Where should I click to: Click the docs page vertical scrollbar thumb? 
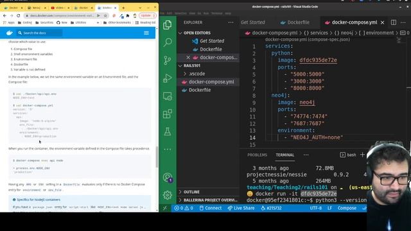157,157
